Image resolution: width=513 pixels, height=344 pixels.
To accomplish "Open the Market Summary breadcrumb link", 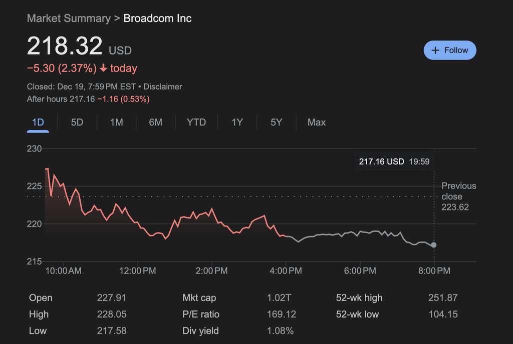I will (69, 18).
